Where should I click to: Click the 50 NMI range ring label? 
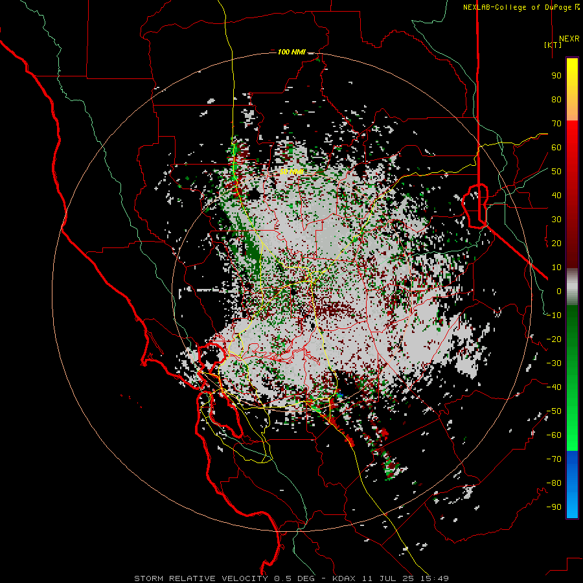pos(291,172)
